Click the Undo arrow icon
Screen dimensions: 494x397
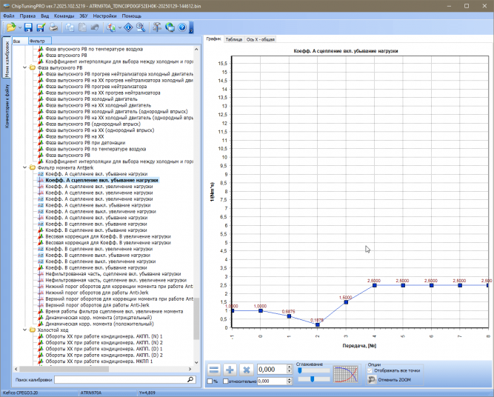95,27
